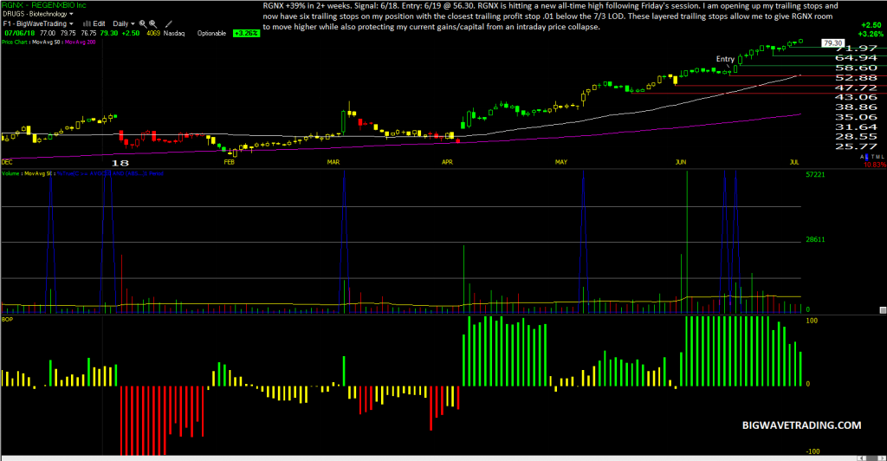The height and width of the screenshot is (461, 887).
Task: Click the RGNX - REGENXBIO Inc title
Action: 43,5
